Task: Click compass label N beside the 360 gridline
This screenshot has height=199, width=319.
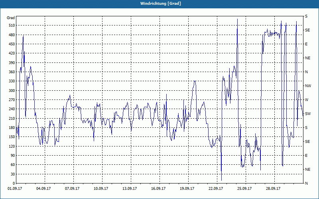Action: click(x=306, y=72)
